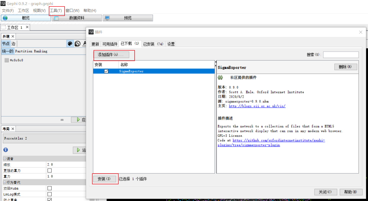Close the 外观 panel tab
Viewport: 368px width, 201px height.
(x=13, y=36)
